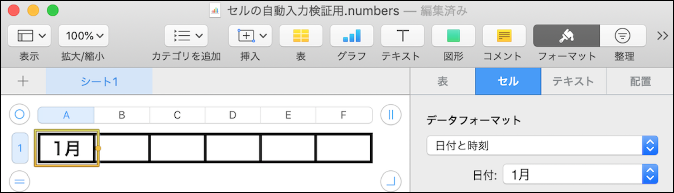
Task: Click the 表 (Table) toolbar icon
Action: [301, 36]
